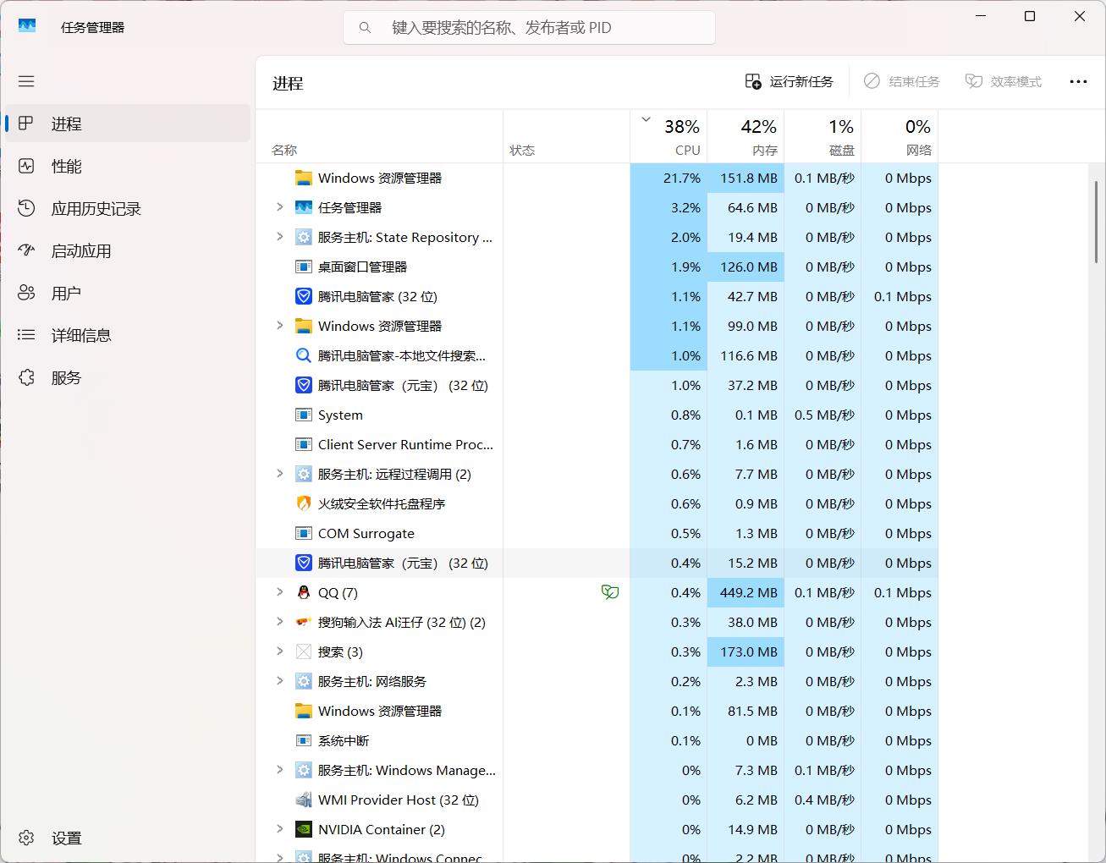The width and height of the screenshot is (1106, 863).
Task: Select the Windows 资源管理器 81.5 MB row
Action: click(597, 711)
